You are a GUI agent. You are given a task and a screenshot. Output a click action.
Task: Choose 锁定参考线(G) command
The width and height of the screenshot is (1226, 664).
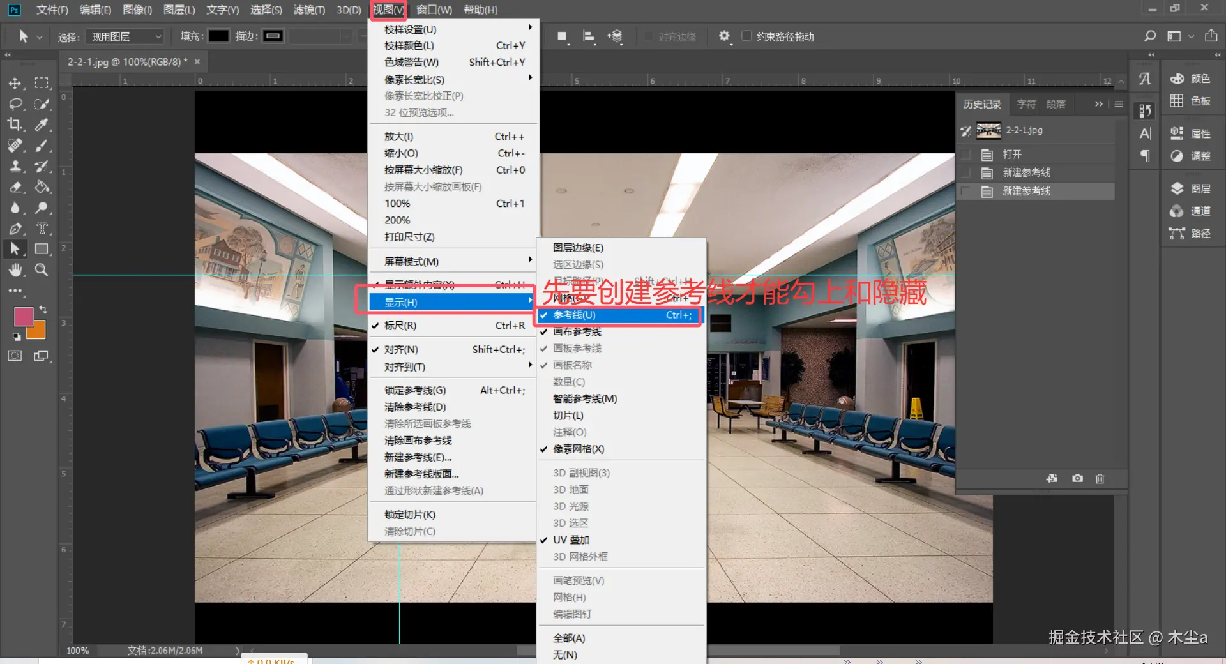pyautogui.click(x=452, y=390)
